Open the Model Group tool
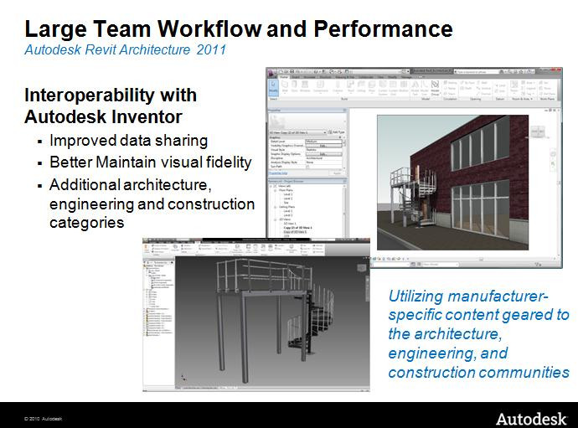578x428 pixels. click(x=435, y=88)
